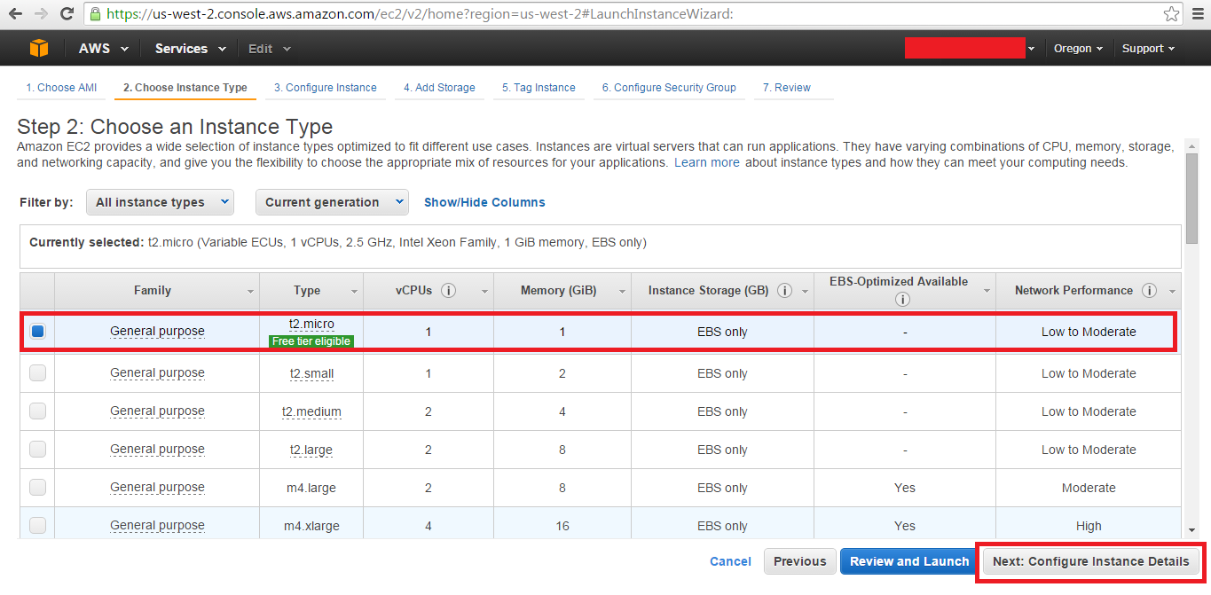The height and width of the screenshot is (595, 1211).
Task: Click the Instance Storage info icon
Action: [784, 291]
